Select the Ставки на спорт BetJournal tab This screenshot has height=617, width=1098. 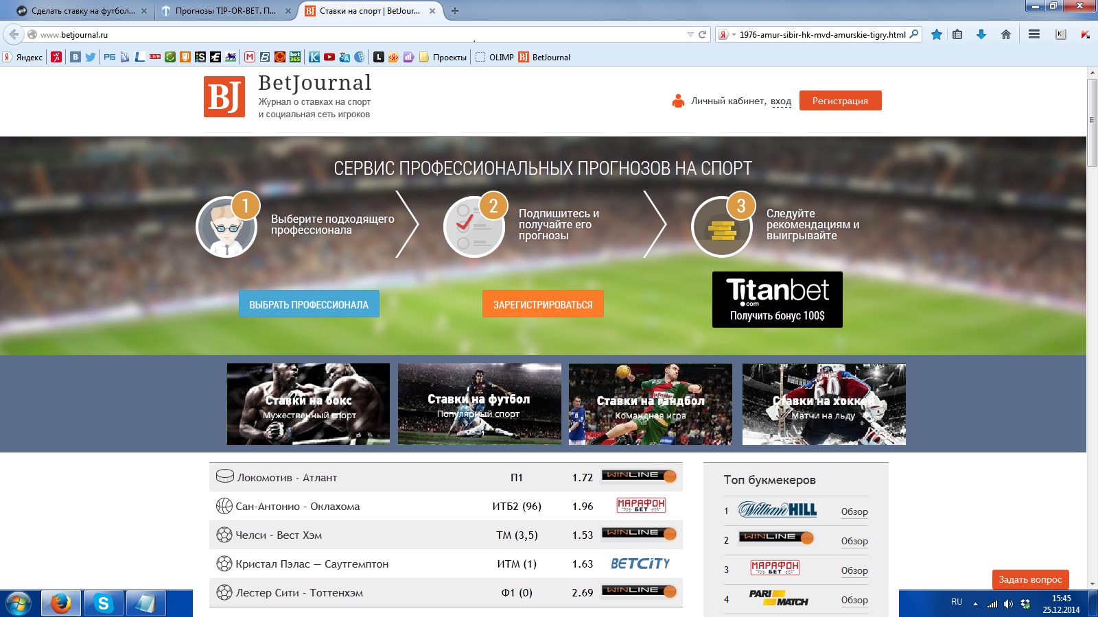coord(369,11)
